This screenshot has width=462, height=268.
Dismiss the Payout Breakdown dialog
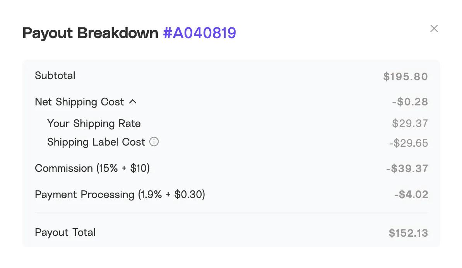tap(434, 28)
